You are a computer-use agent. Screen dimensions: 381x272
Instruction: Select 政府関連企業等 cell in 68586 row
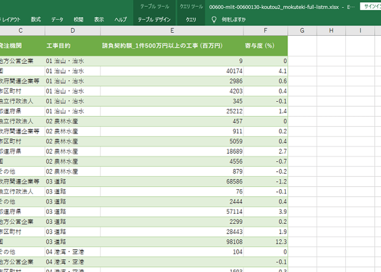pyautogui.click(x=22, y=182)
